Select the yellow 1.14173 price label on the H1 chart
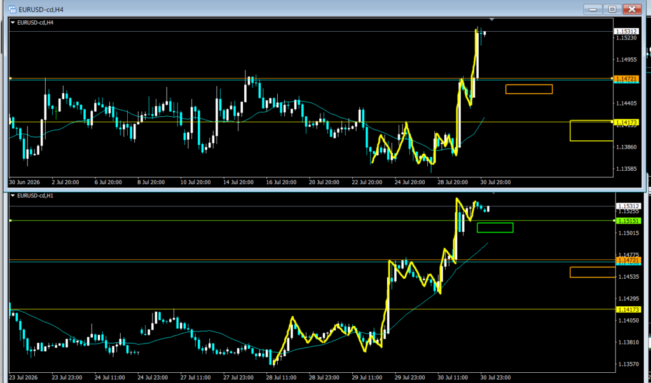This screenshot has width=651, height=383. 629,309
